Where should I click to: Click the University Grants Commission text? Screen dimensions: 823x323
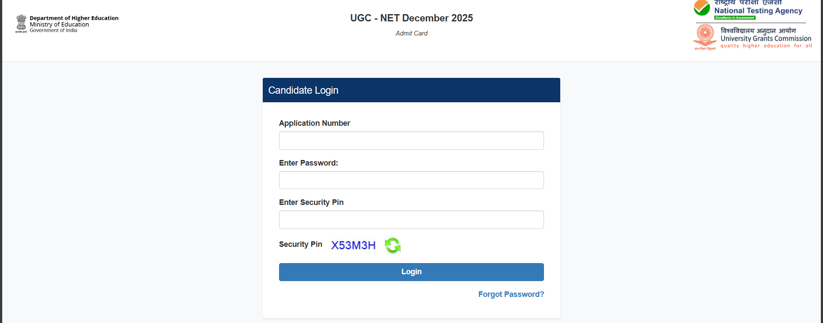tap(766, 39)
